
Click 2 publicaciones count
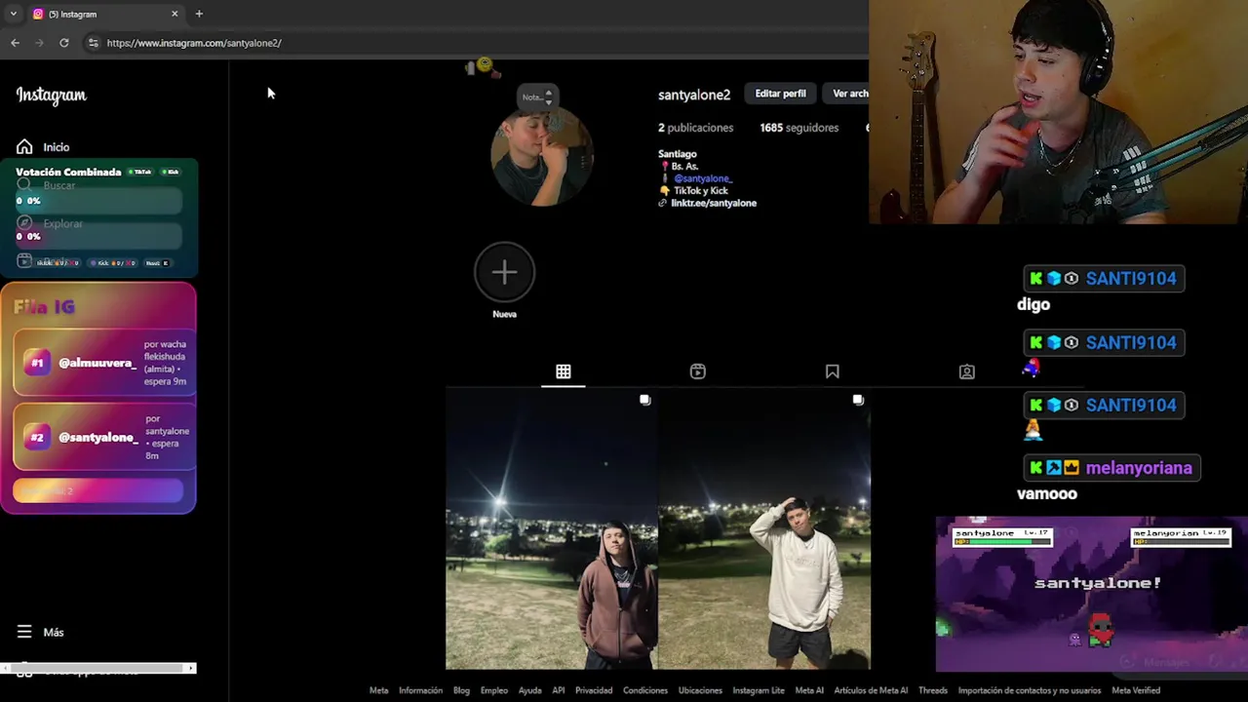695,128
